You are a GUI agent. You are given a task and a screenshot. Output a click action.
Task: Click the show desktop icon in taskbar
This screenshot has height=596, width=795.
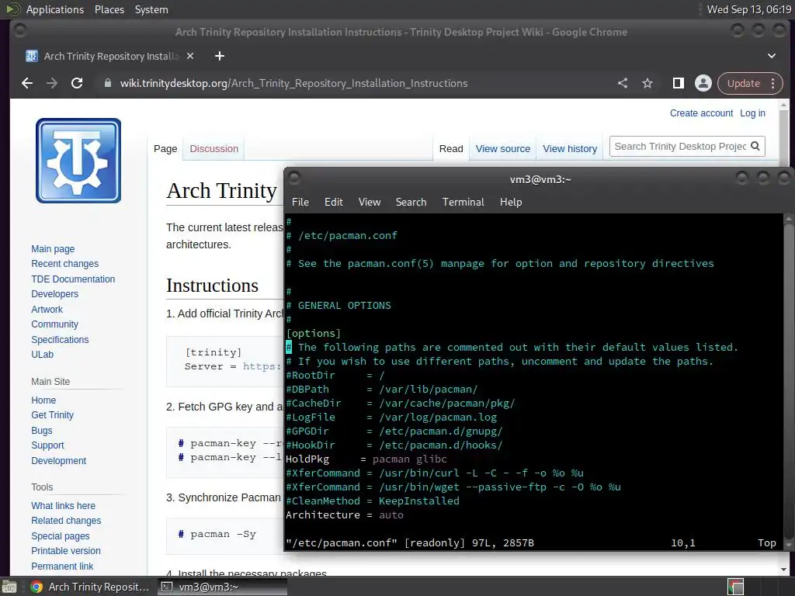click(x=9, y=587)
